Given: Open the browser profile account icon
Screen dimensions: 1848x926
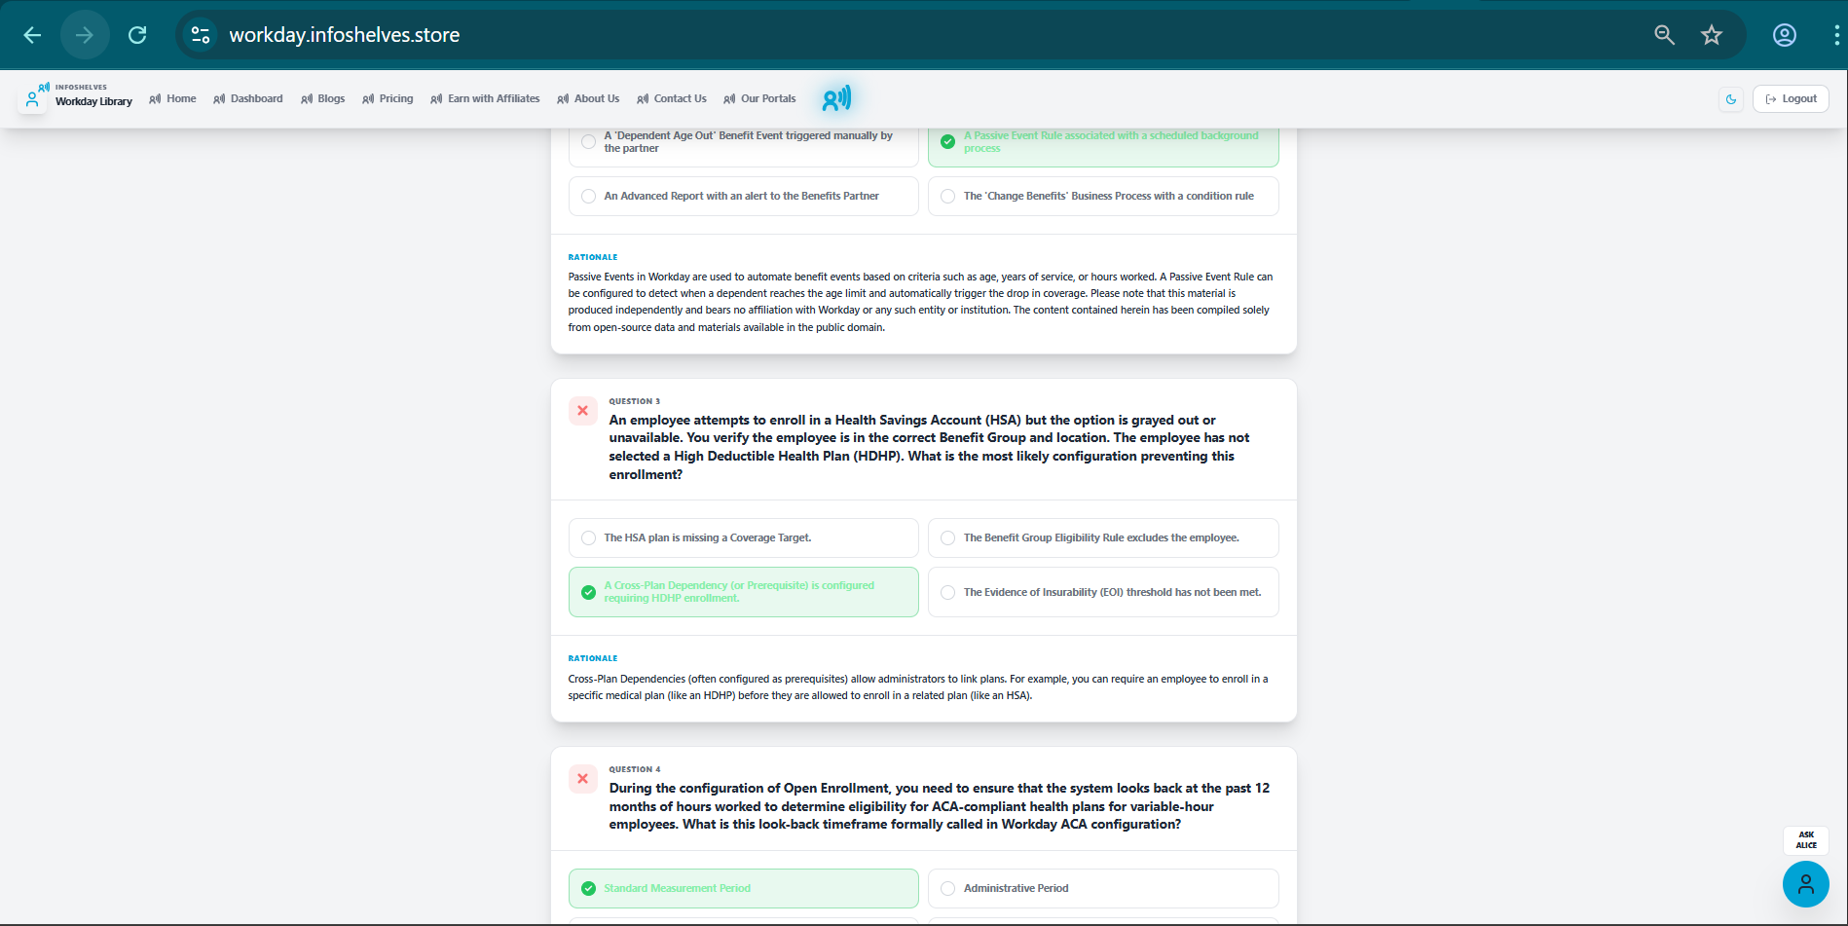Looking at the screenshot, I should point(1785,34).
